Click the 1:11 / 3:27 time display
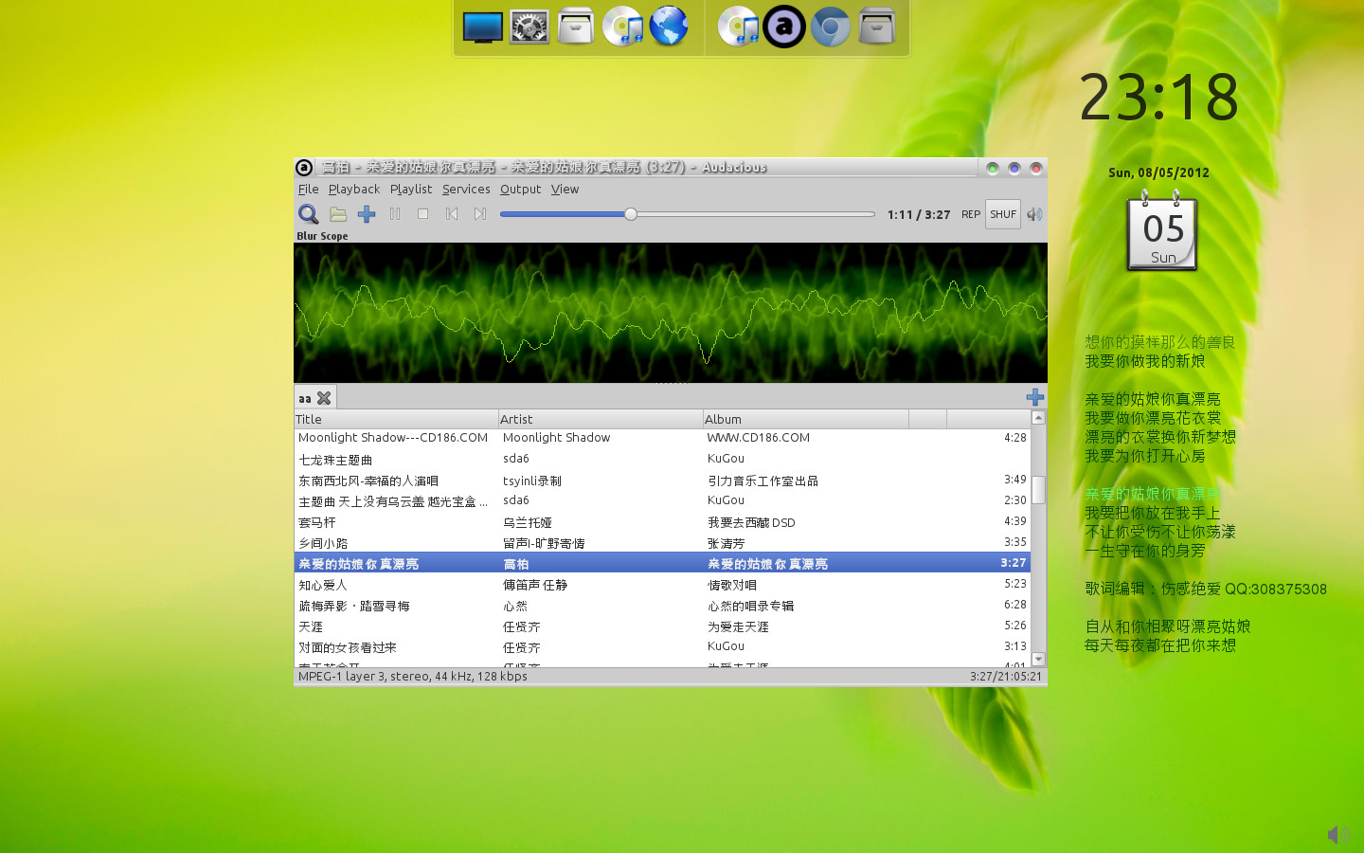The image size is (1364, 853). point(919,215)
